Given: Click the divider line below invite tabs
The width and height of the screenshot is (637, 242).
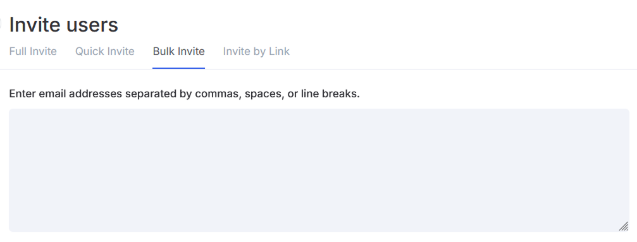Looking at the screenshot, I should point(319,69).
